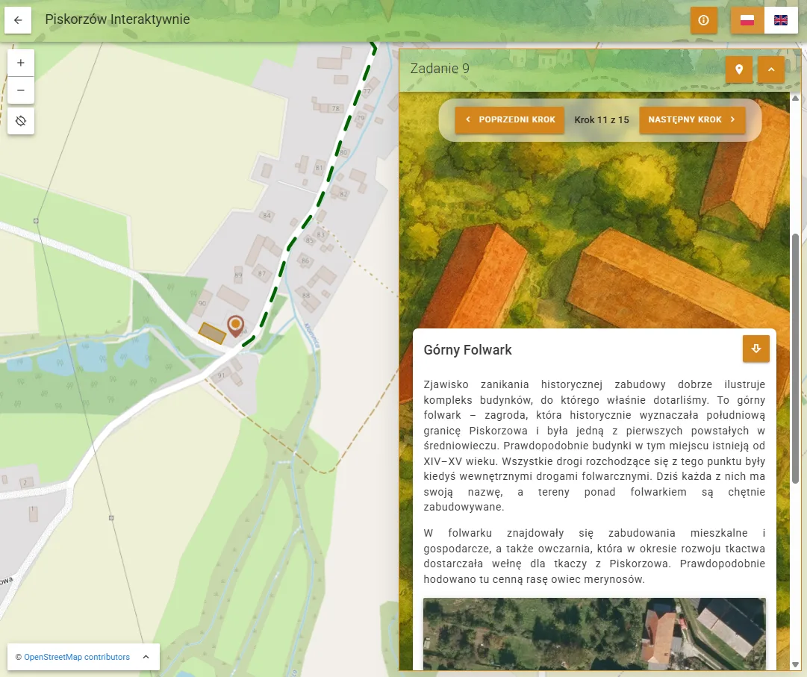This screenshot has width=807, height=677.
Task: Collapse the Zadanie 9 panel
Action: click(x=771, y=69)
